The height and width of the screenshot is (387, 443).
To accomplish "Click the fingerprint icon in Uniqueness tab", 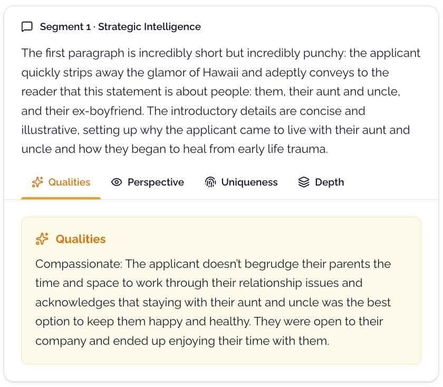I will [x=210, y=182].
